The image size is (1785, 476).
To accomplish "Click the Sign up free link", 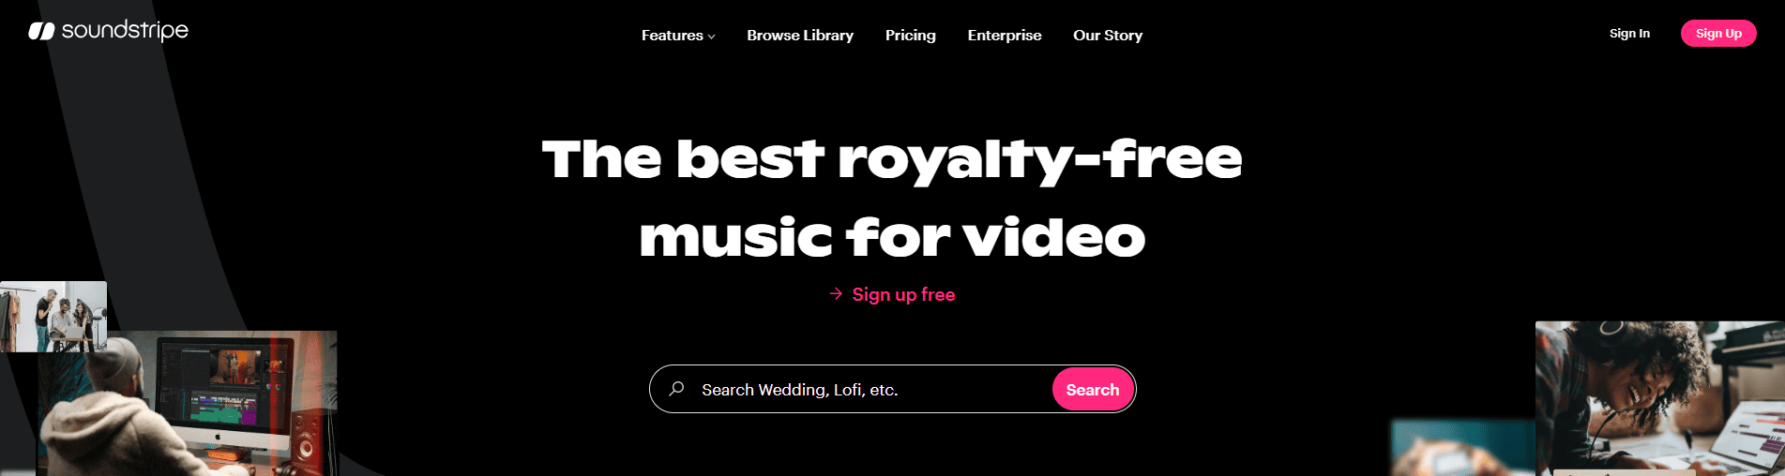I will click(x=903, y=294).
